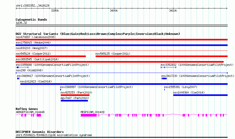
Task: Click the nsv470687 (Jakobsson2008) red loss bar
Action: click(121, 40)
